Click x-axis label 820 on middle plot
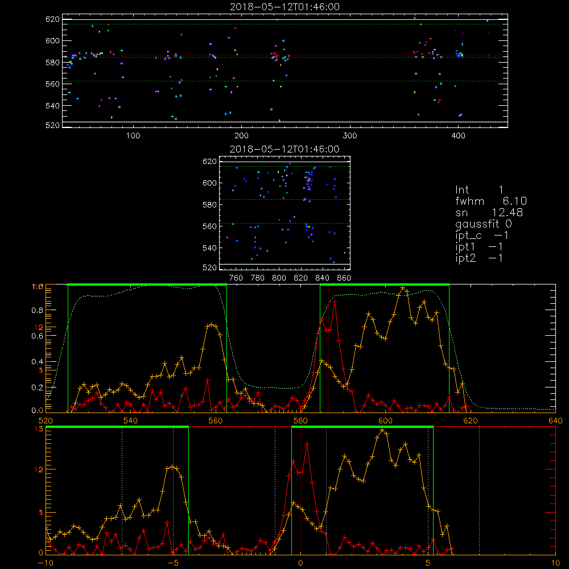569x569 pixels. point(301,278)
